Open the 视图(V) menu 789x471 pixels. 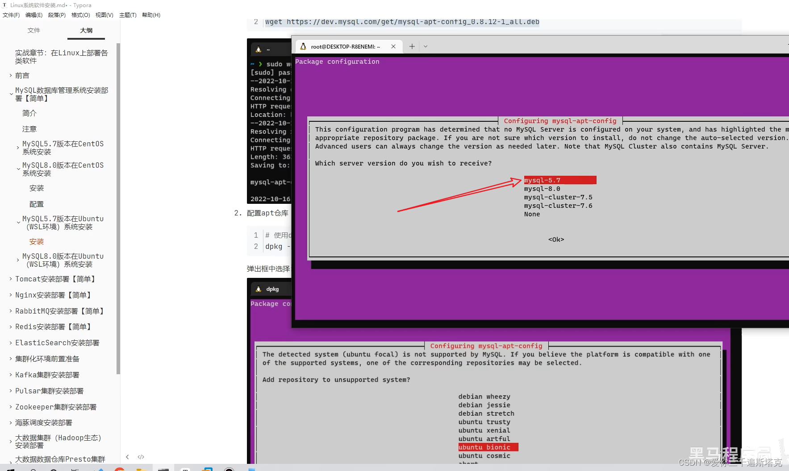coord(104,15)
